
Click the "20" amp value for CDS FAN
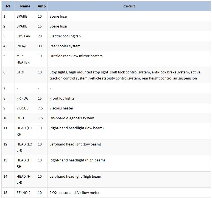(40, 36)
